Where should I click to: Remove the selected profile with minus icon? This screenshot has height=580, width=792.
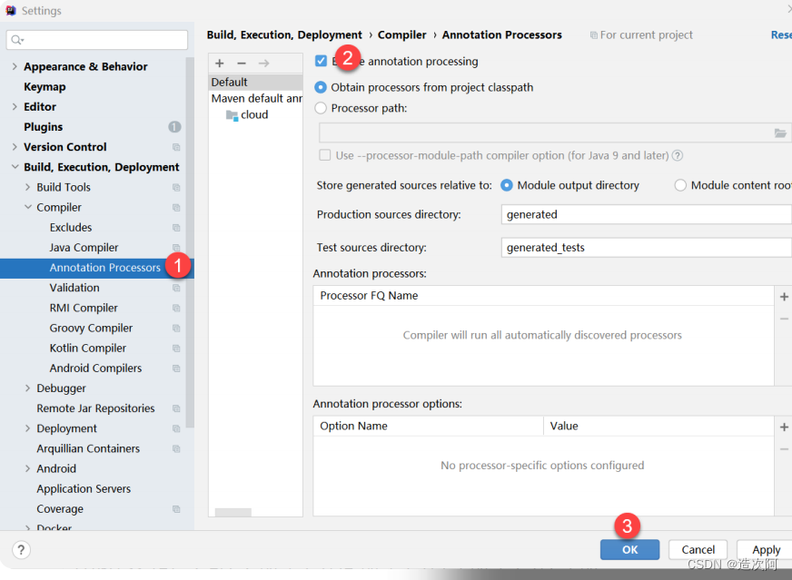pos(242,64)
